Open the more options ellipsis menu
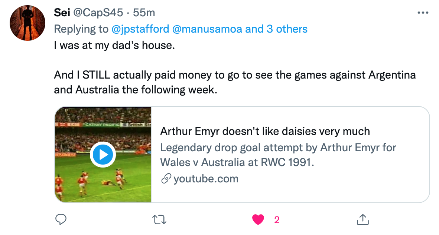Image resolution: width=439 pixels, height=235 pixels. pos(423,13)
